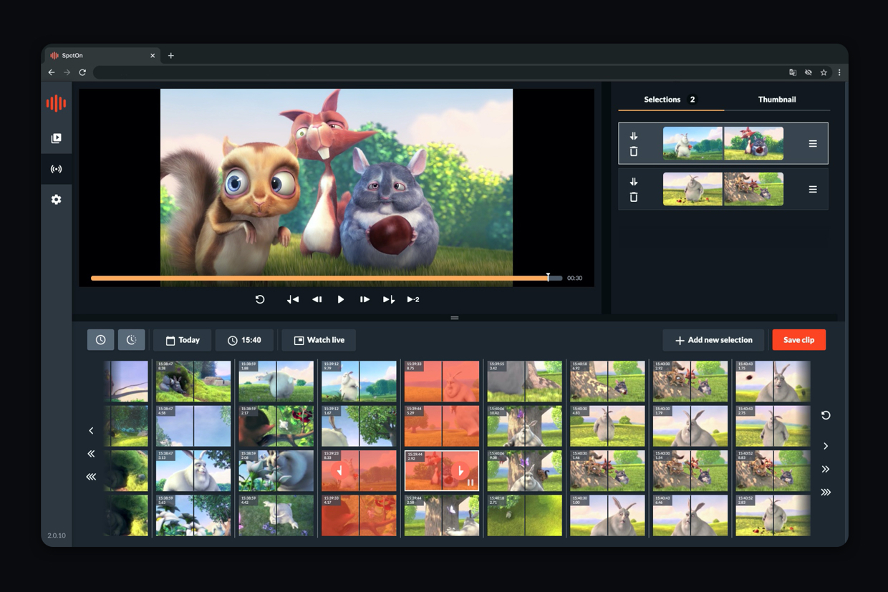Open the hamburger menu of the second selection
888x592 pixels.
[x=813, y=190]
